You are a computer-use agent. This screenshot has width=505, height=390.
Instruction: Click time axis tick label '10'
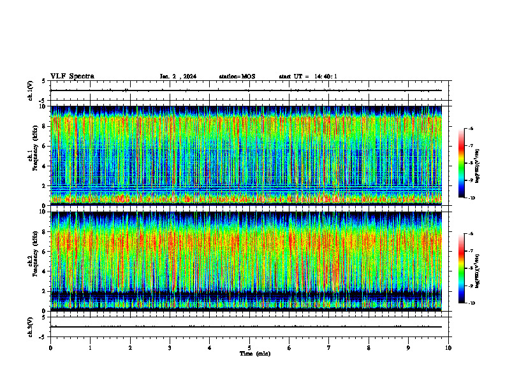pos(448,348)
